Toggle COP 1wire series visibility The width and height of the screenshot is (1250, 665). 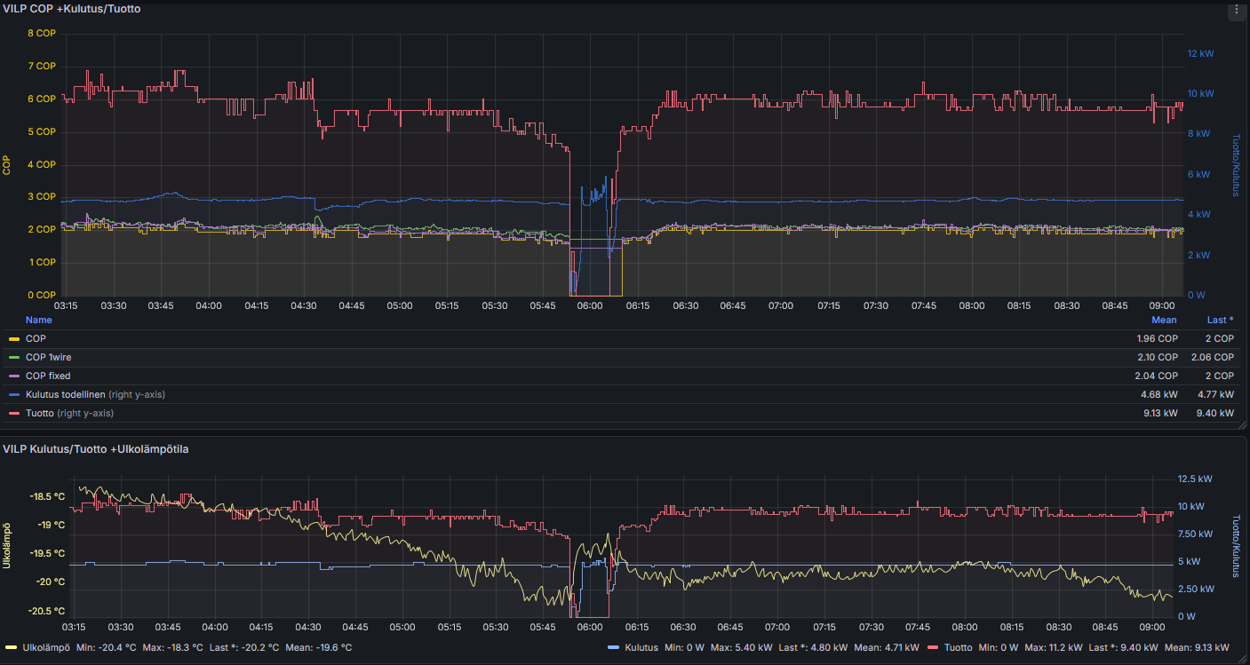coord(48,358)
